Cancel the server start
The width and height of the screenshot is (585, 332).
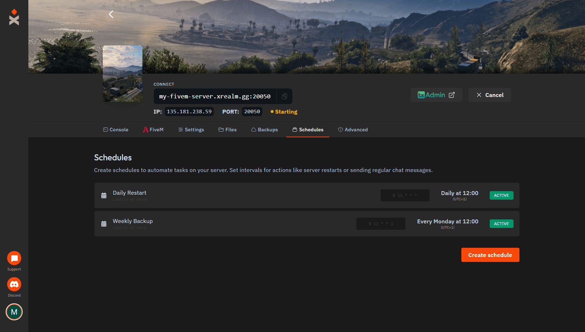pyautogui.click(x=490, y=95)
